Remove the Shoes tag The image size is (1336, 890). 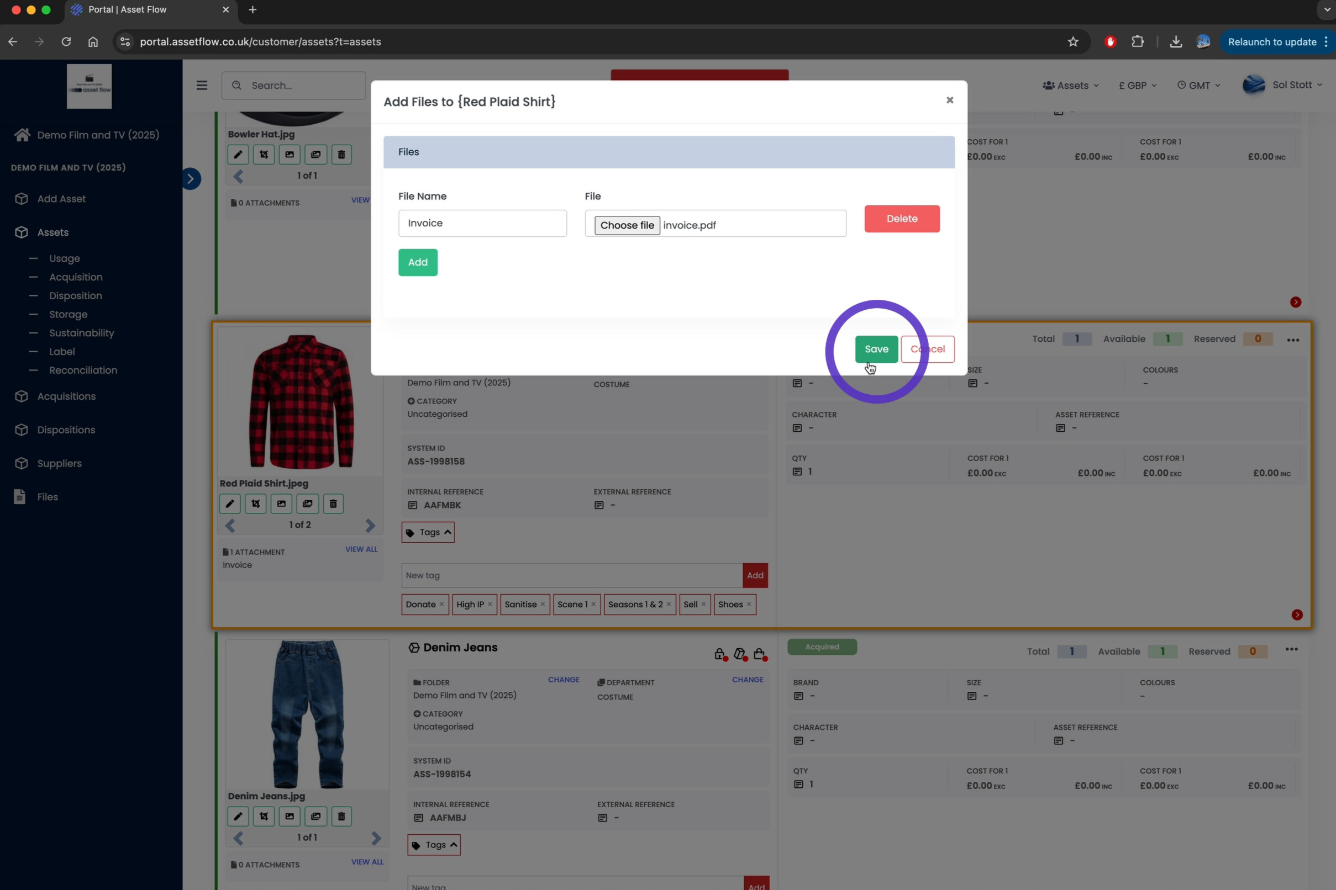click(x=749, y=605)
